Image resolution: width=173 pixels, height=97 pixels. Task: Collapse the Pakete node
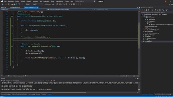click(x=145, y=23)
